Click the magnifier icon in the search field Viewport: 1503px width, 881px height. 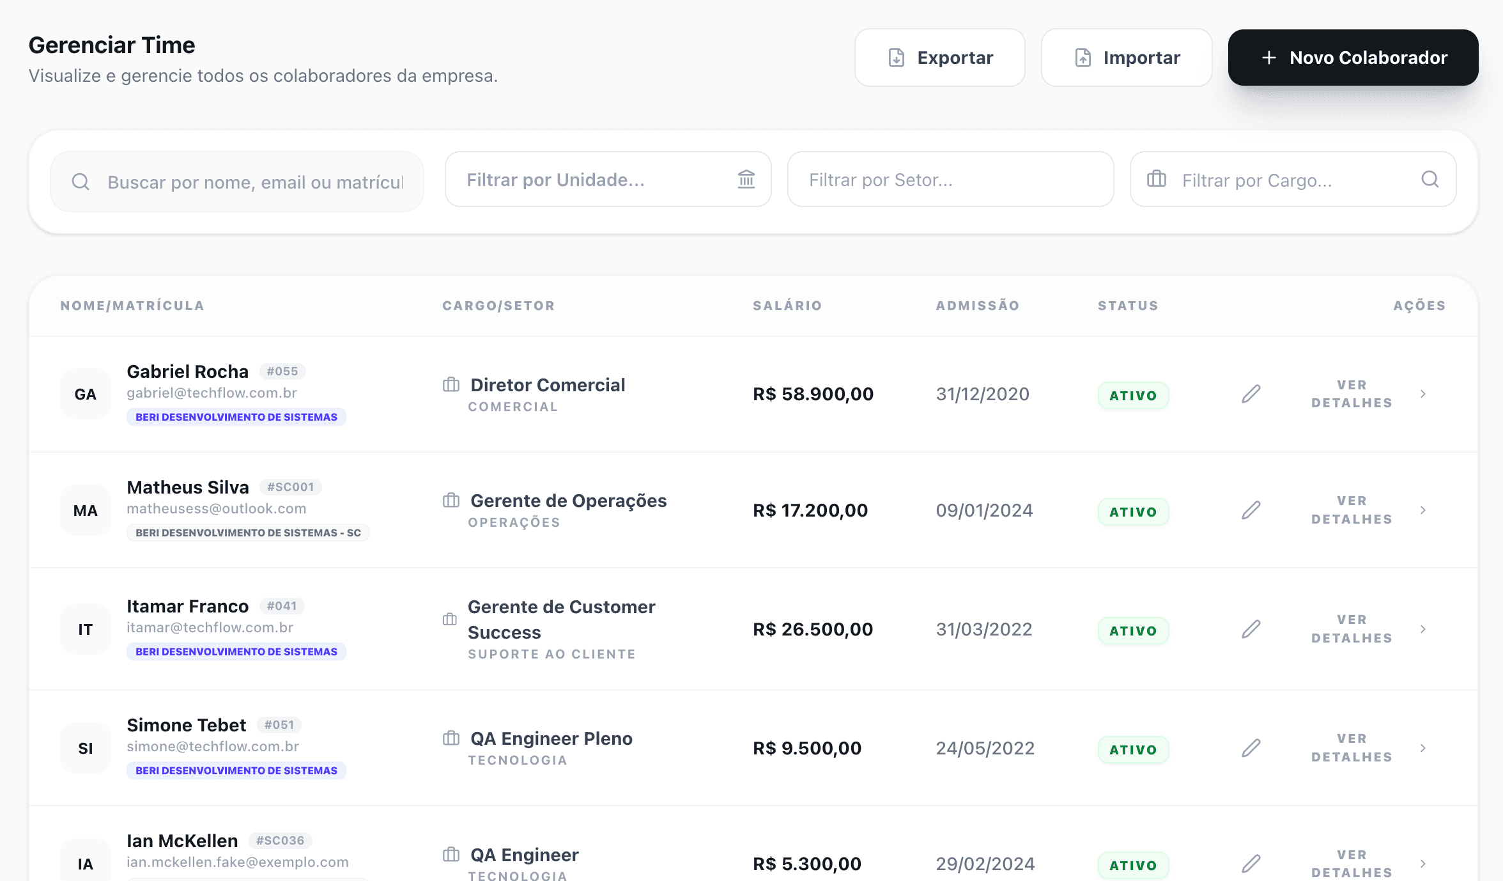pyautogui.click(x=81, y=182)
